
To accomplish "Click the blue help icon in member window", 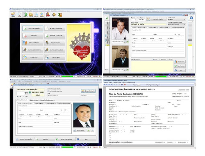I will [x=191, y=18].
